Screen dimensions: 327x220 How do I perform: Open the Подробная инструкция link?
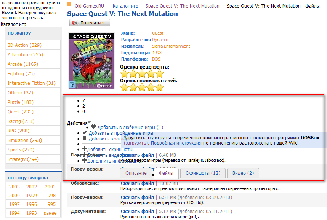[x=176, y=143]
